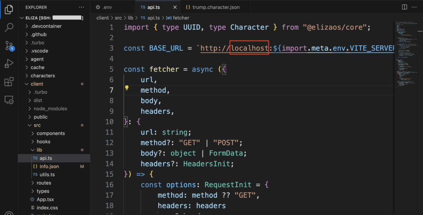Open Run and Debug view
Image resolution: width=423 pixels, height=215 pixels.
(9, 64)
